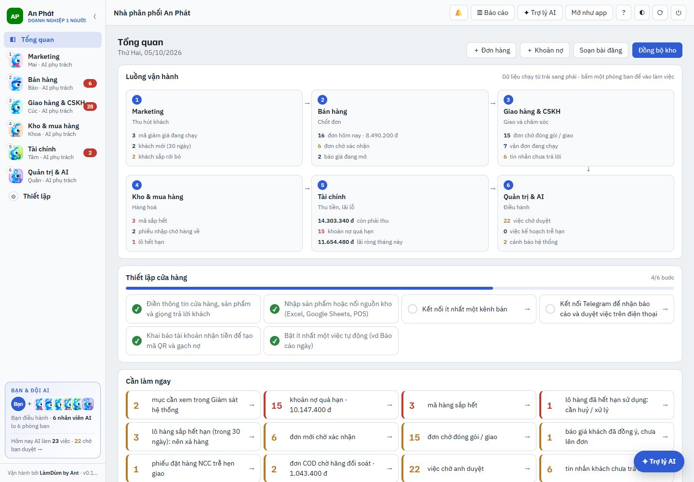Select Tổng quan in the sidebar

tap(53, 40)
